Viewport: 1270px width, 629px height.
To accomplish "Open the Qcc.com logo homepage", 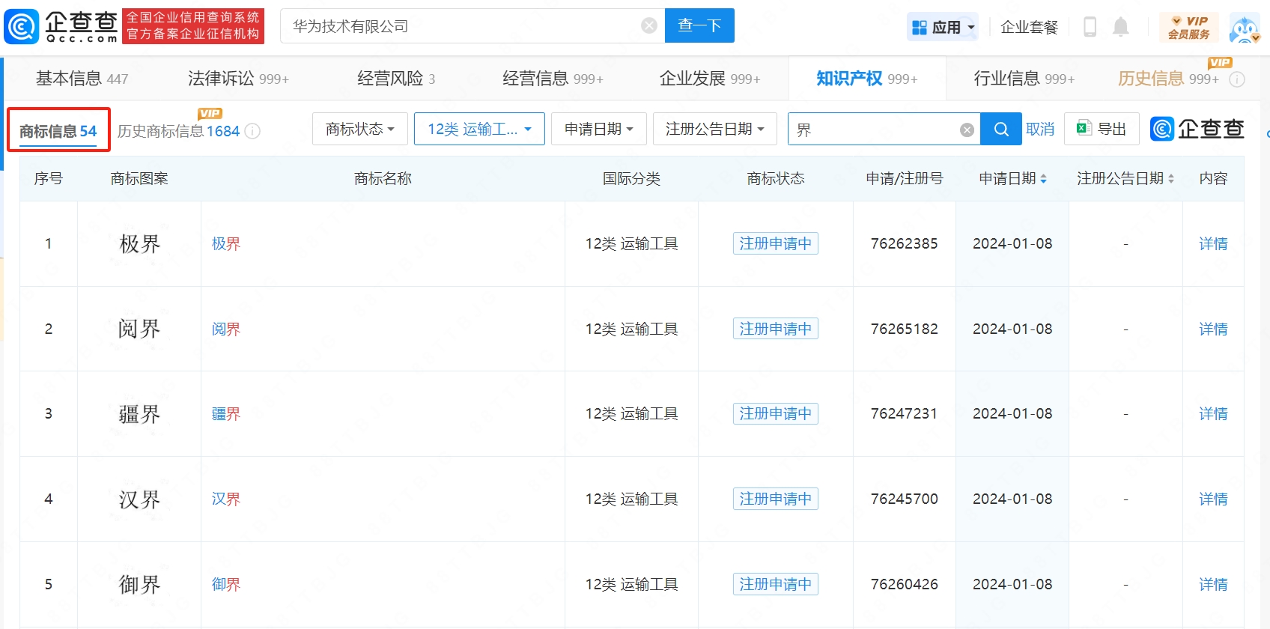I will [61, 26].
